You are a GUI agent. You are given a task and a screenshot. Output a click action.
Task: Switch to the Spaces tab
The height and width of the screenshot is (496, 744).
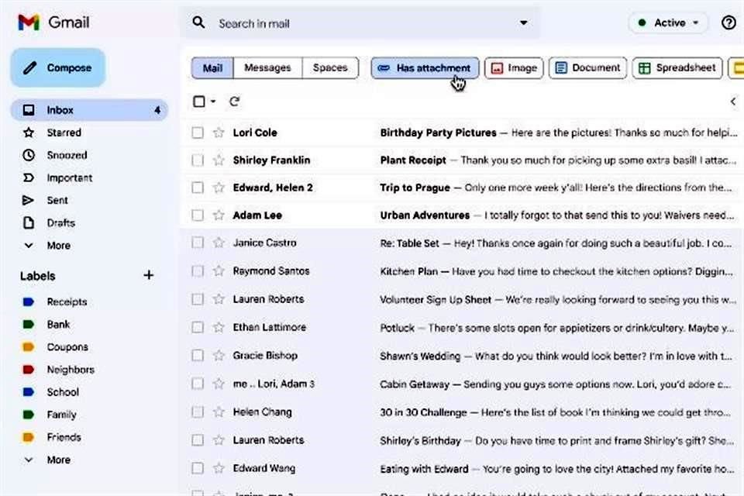tap(330, 68)
